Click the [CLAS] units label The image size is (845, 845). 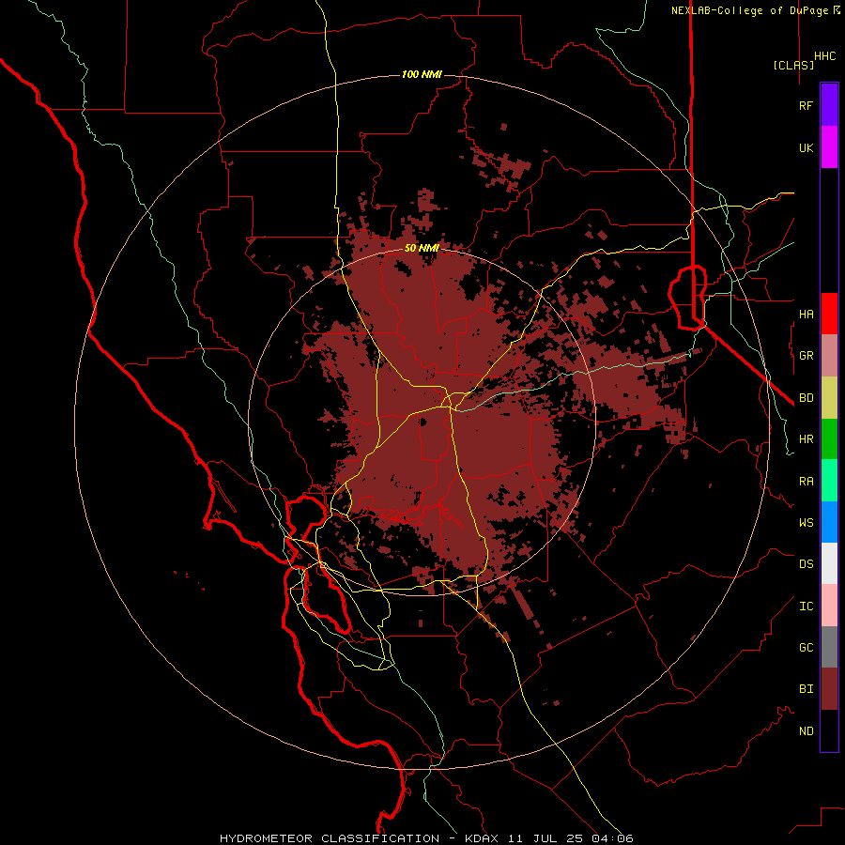pyautogui.click(x=793, y=65)
